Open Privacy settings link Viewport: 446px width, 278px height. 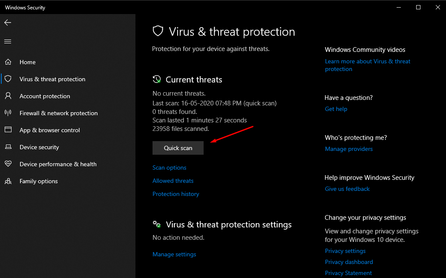click(345, 251)
